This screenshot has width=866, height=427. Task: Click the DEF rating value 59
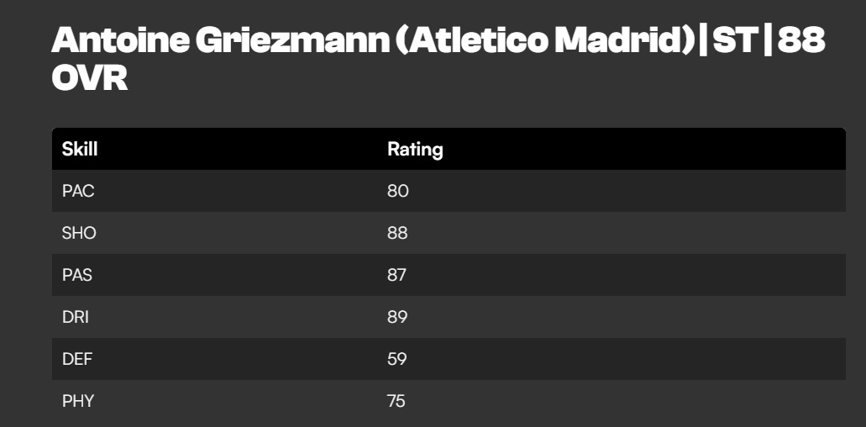(396, 359)
